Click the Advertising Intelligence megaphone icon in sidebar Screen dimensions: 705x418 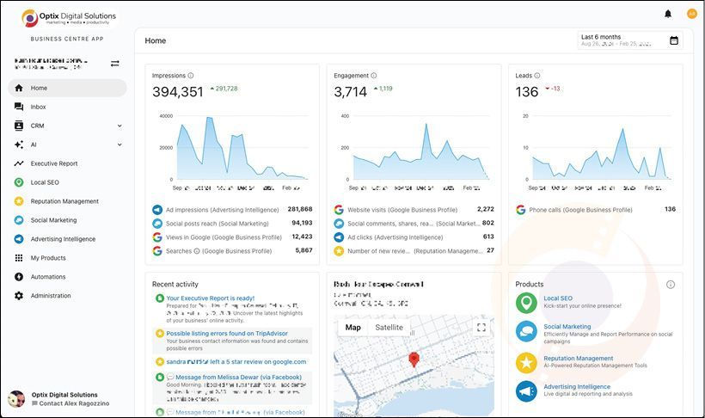coord(19,239)
